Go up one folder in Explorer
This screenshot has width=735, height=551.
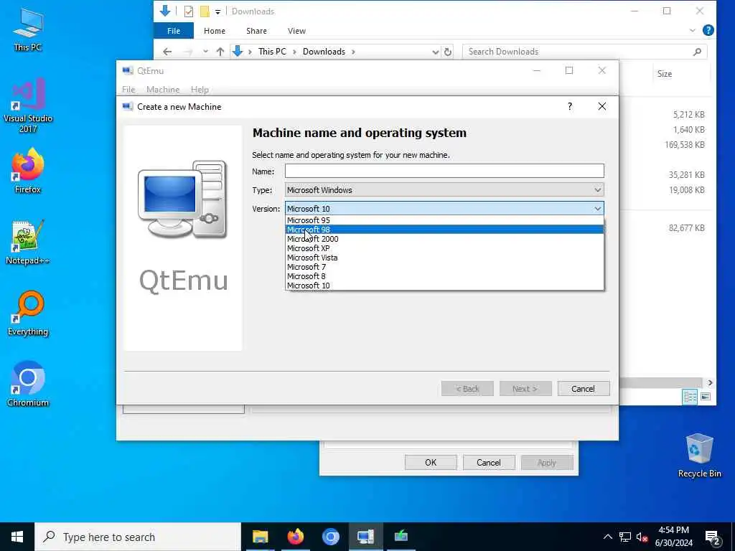click(x=220, y=52)
